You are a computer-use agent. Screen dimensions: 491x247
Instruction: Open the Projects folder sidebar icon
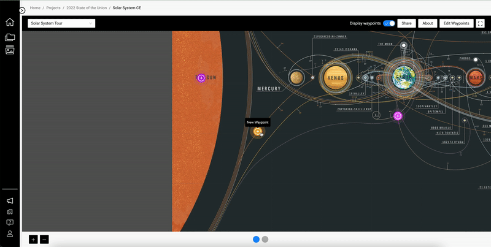pos(10,37)
